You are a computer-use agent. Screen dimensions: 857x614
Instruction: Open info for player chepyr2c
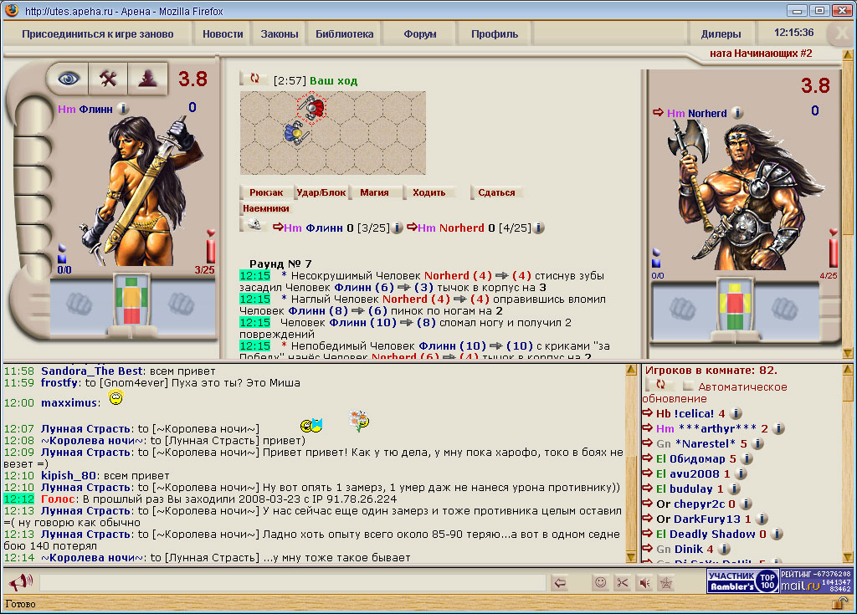point(746,504)
